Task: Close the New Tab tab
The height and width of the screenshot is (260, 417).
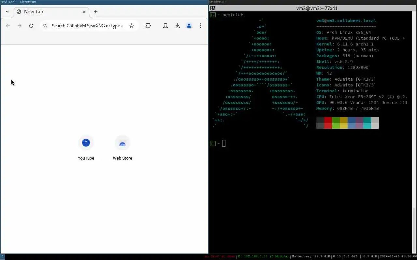Action: [84, 12]
